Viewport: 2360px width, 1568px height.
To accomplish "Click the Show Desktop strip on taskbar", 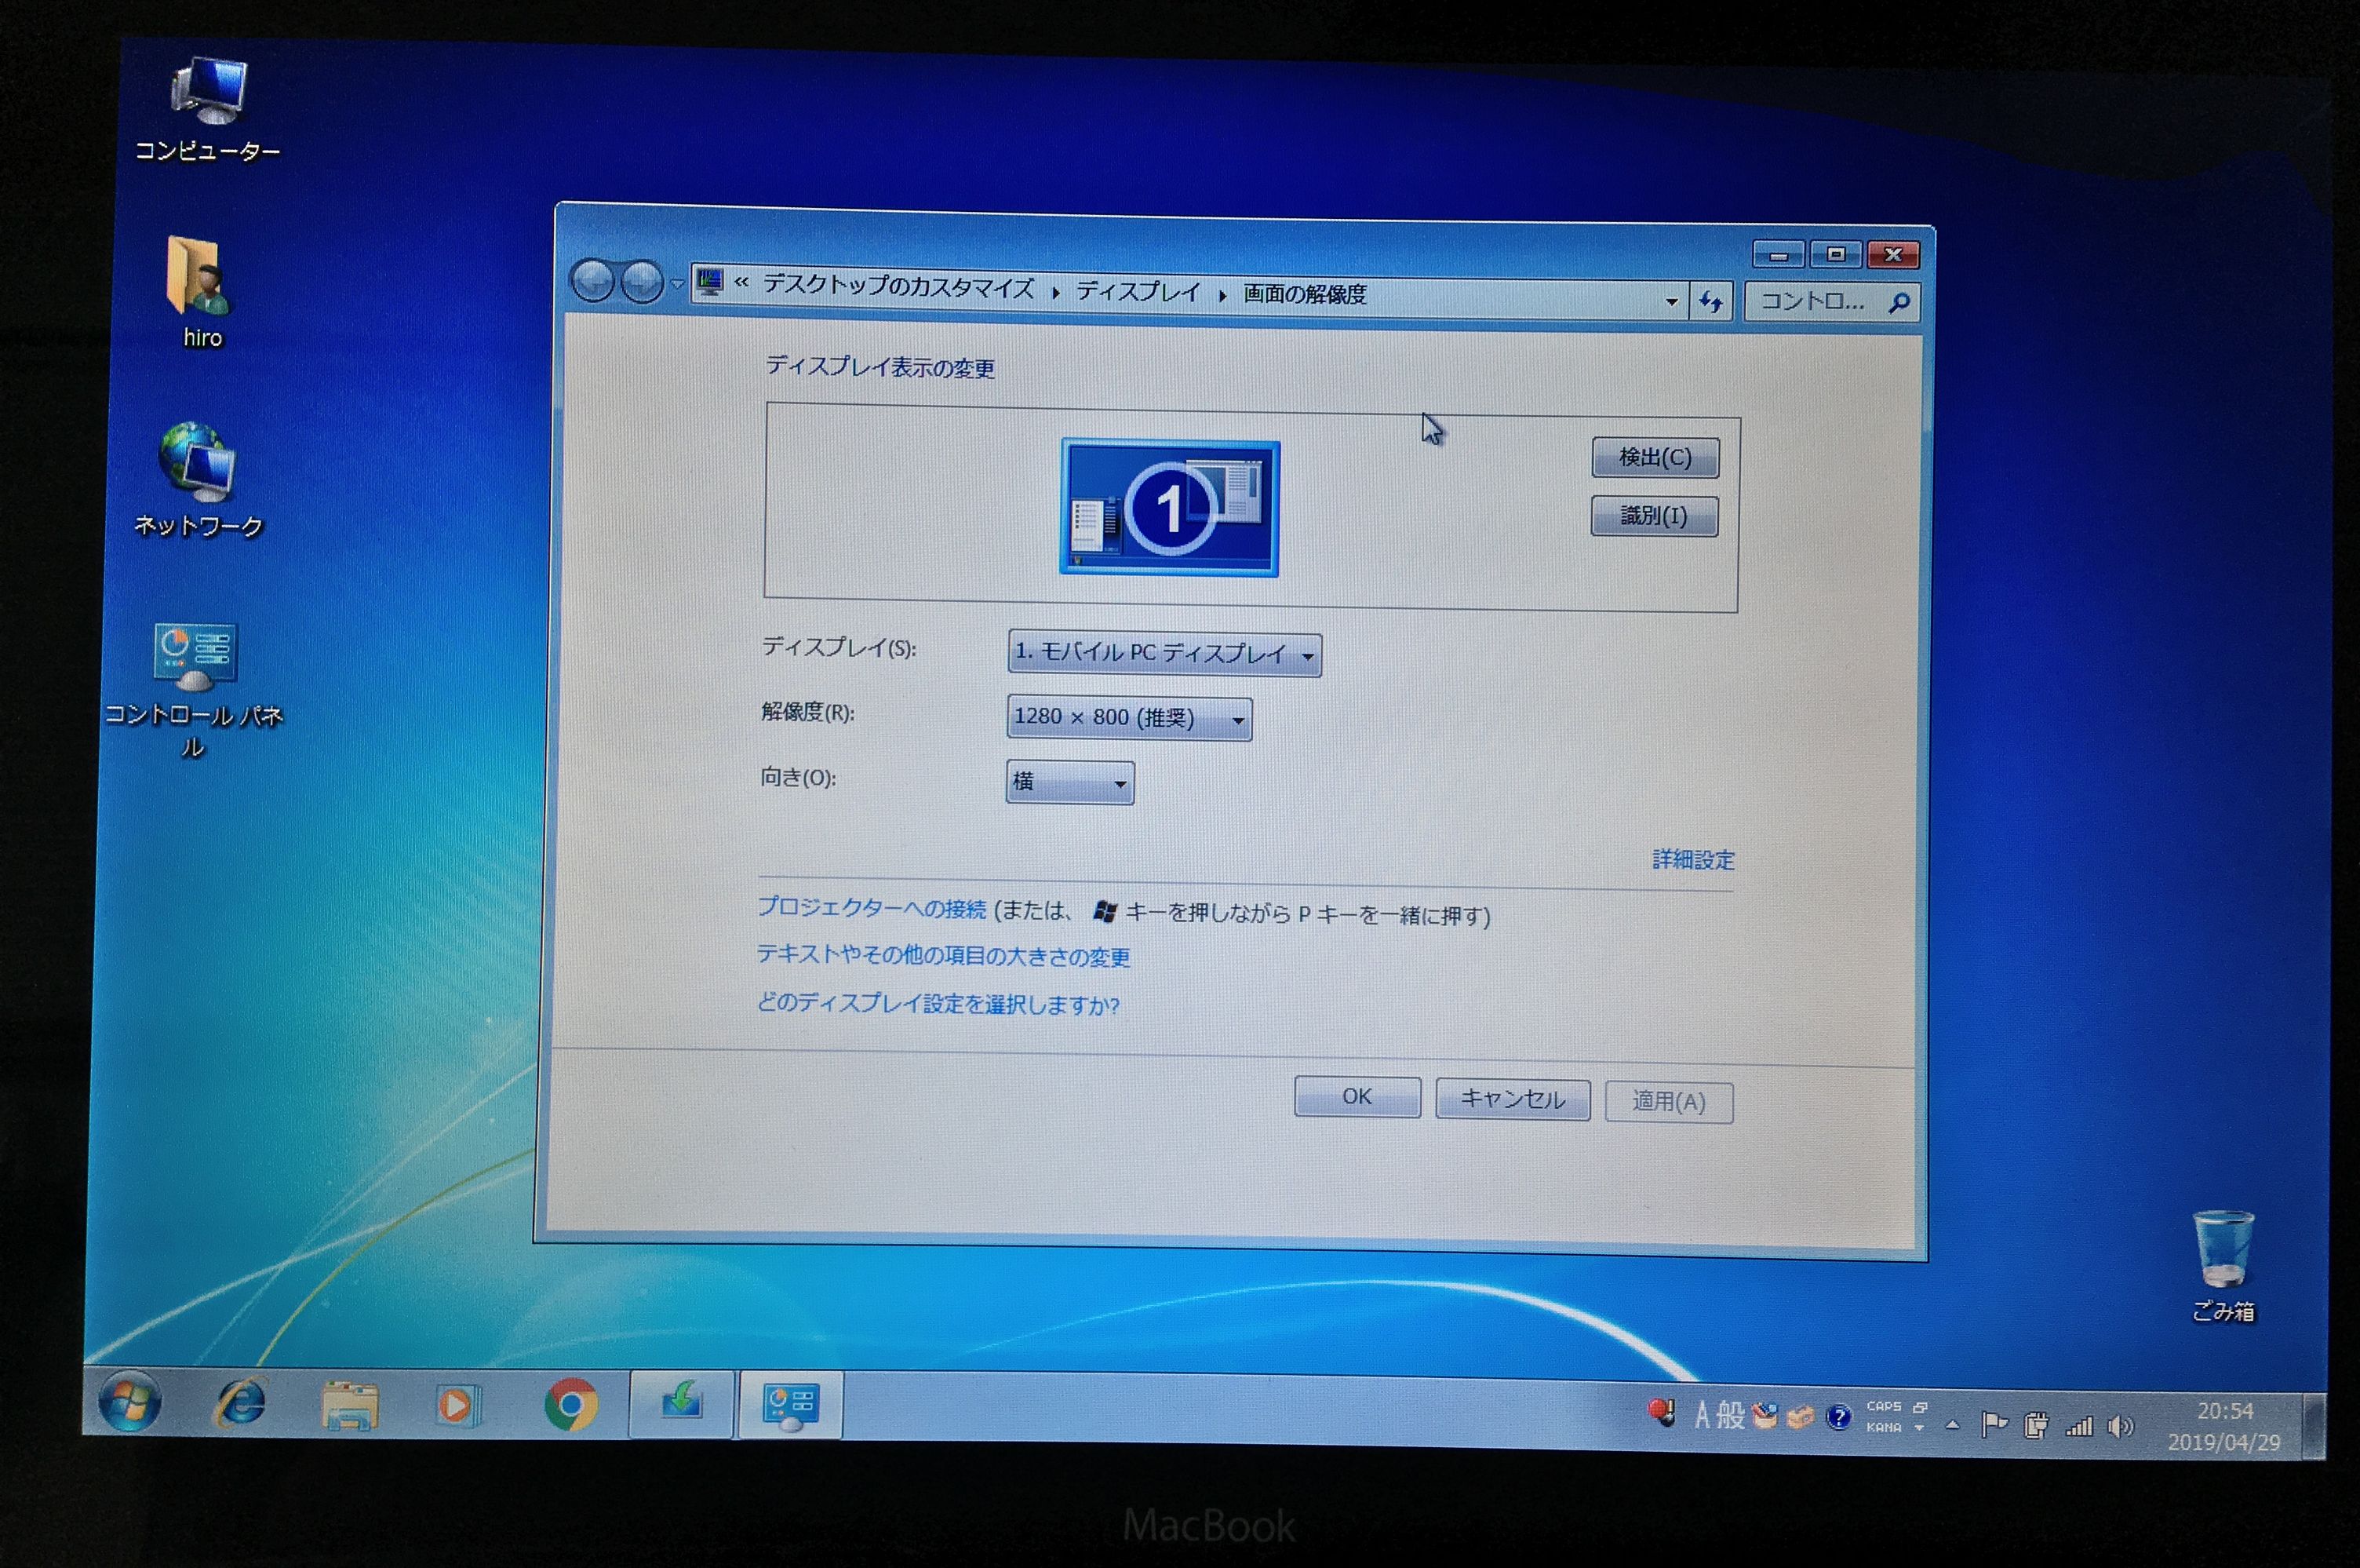I will coord(2312,1427).
